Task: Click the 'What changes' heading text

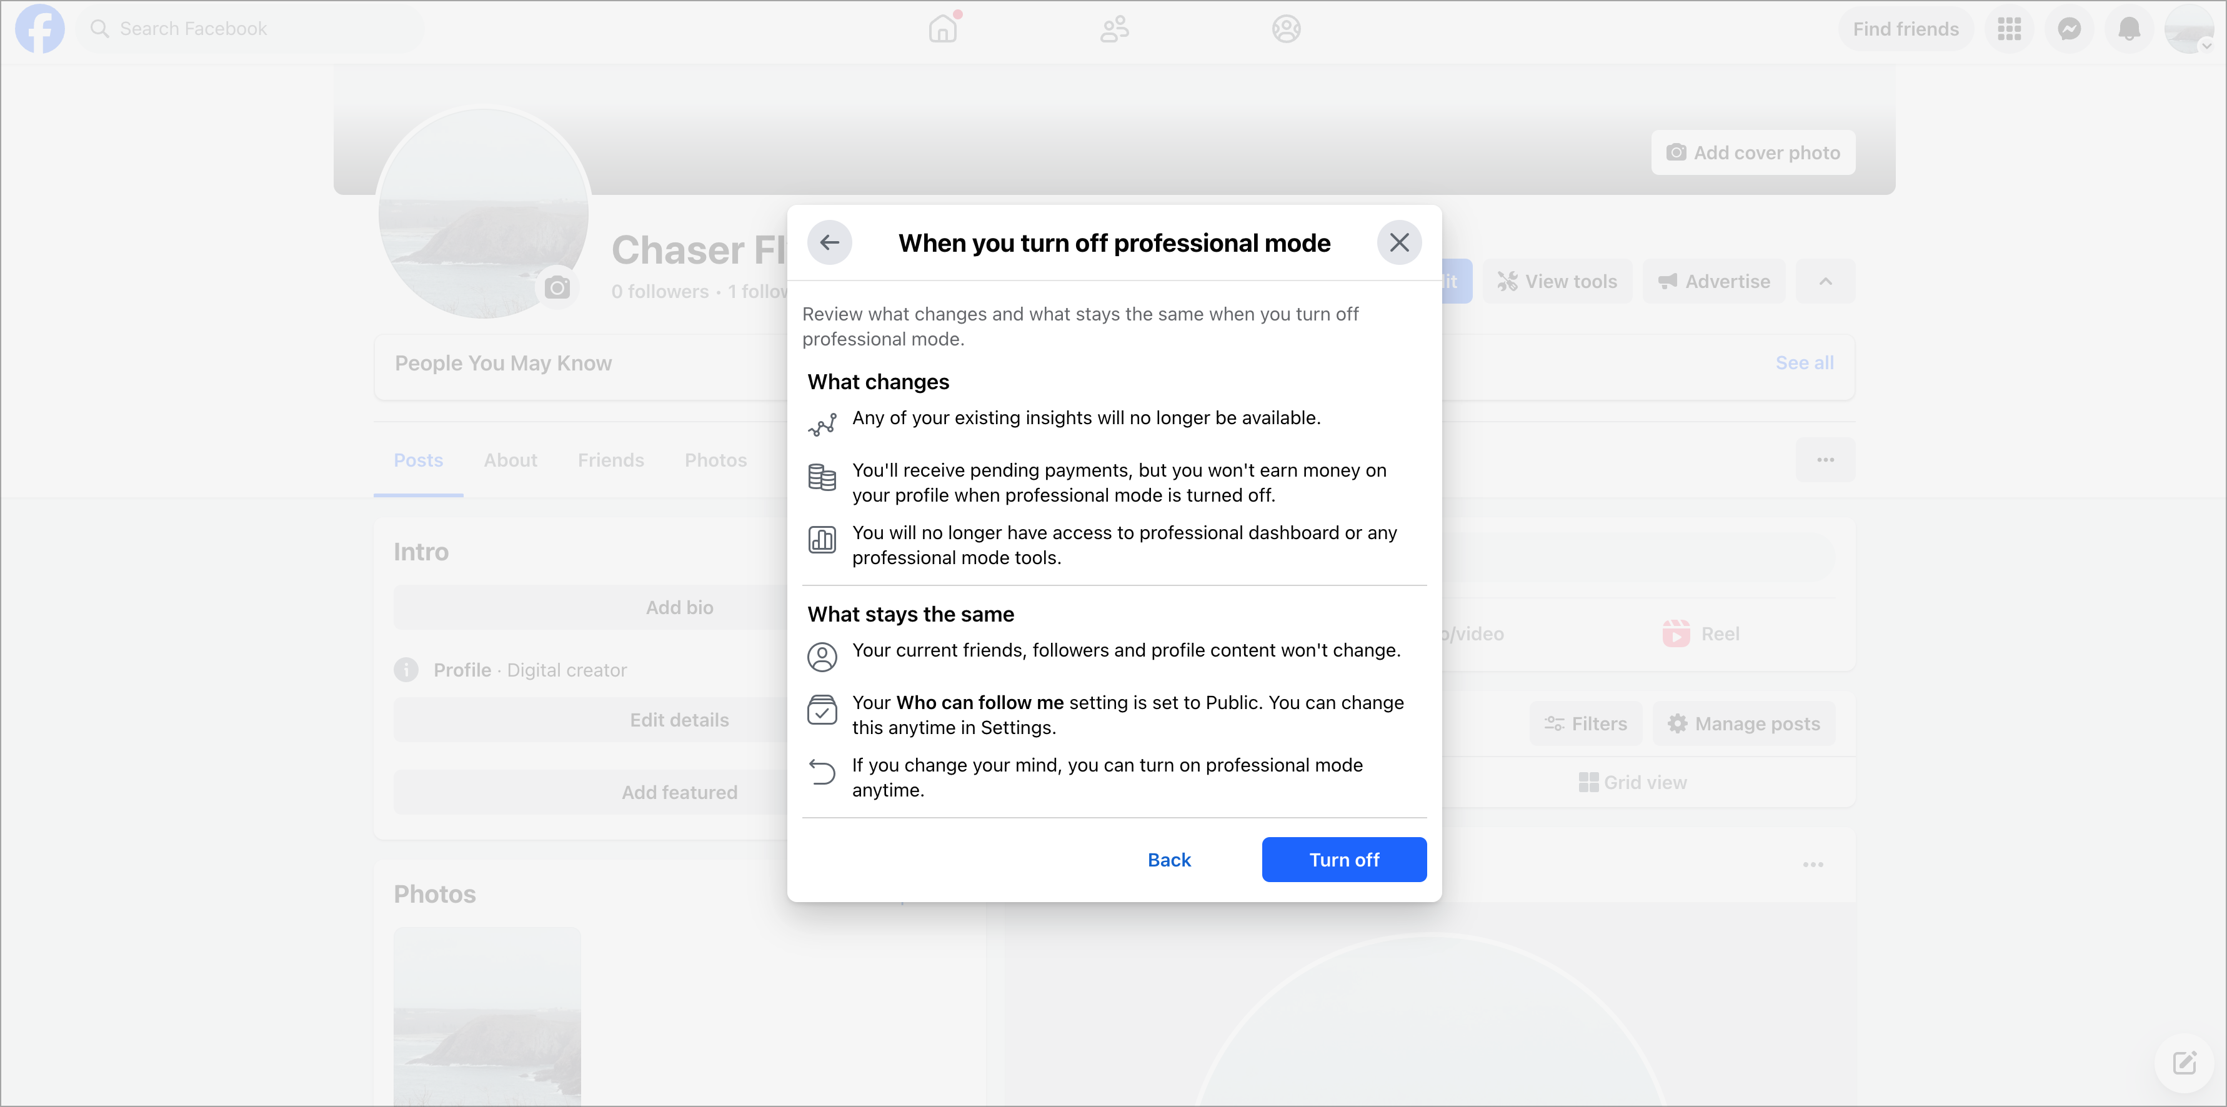Action: coord(877,382)
